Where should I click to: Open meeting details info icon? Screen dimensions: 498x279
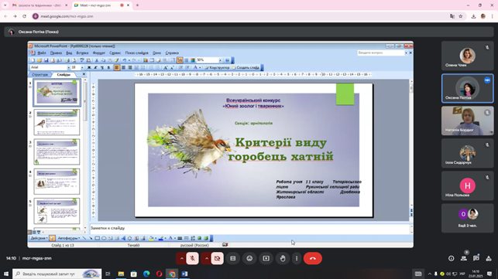pyautogui.click(x=451, y=258)
